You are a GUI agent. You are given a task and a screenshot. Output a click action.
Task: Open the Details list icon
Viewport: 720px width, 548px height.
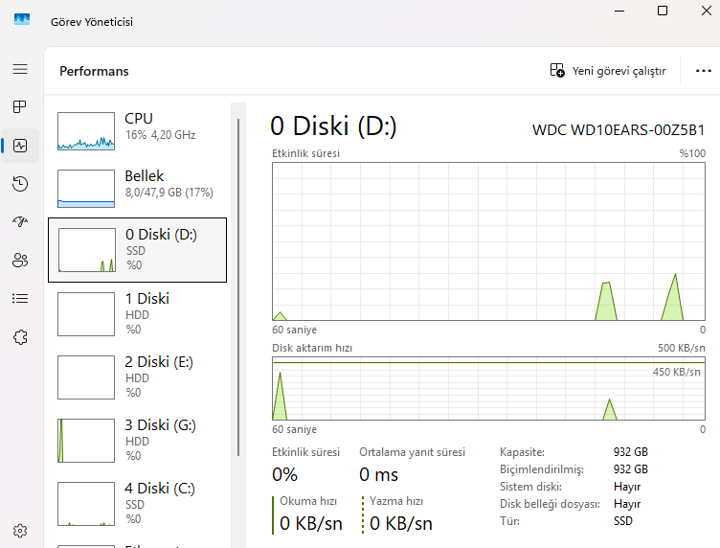tap(20, 298)
